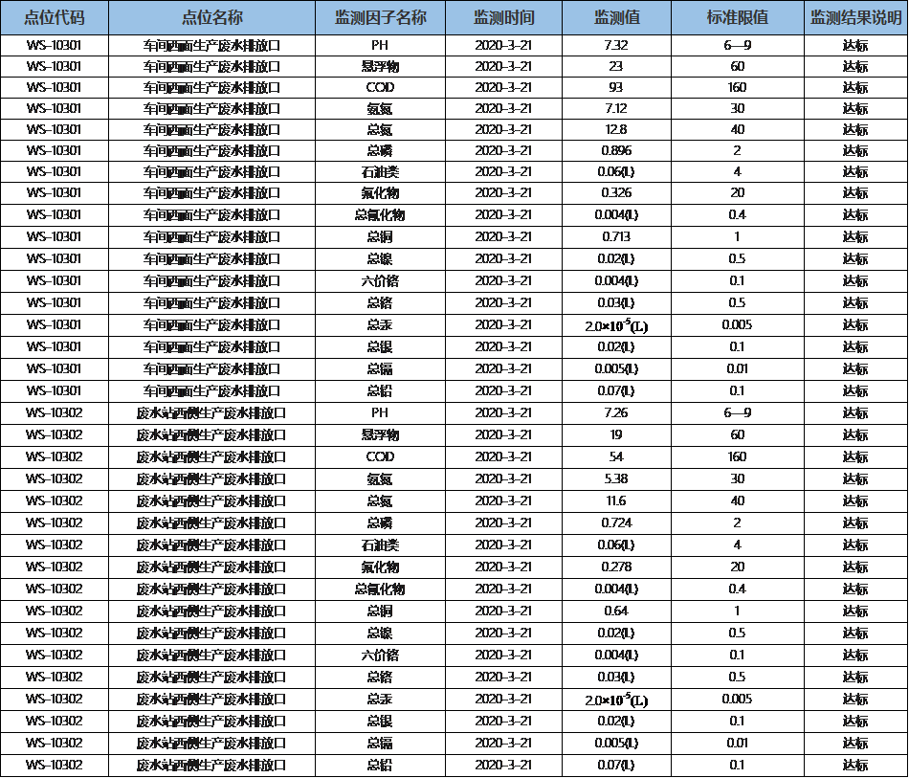Click the 监测因子名称 column header
Viewport: 909px width, 778px height.
(x=380, y=18)
